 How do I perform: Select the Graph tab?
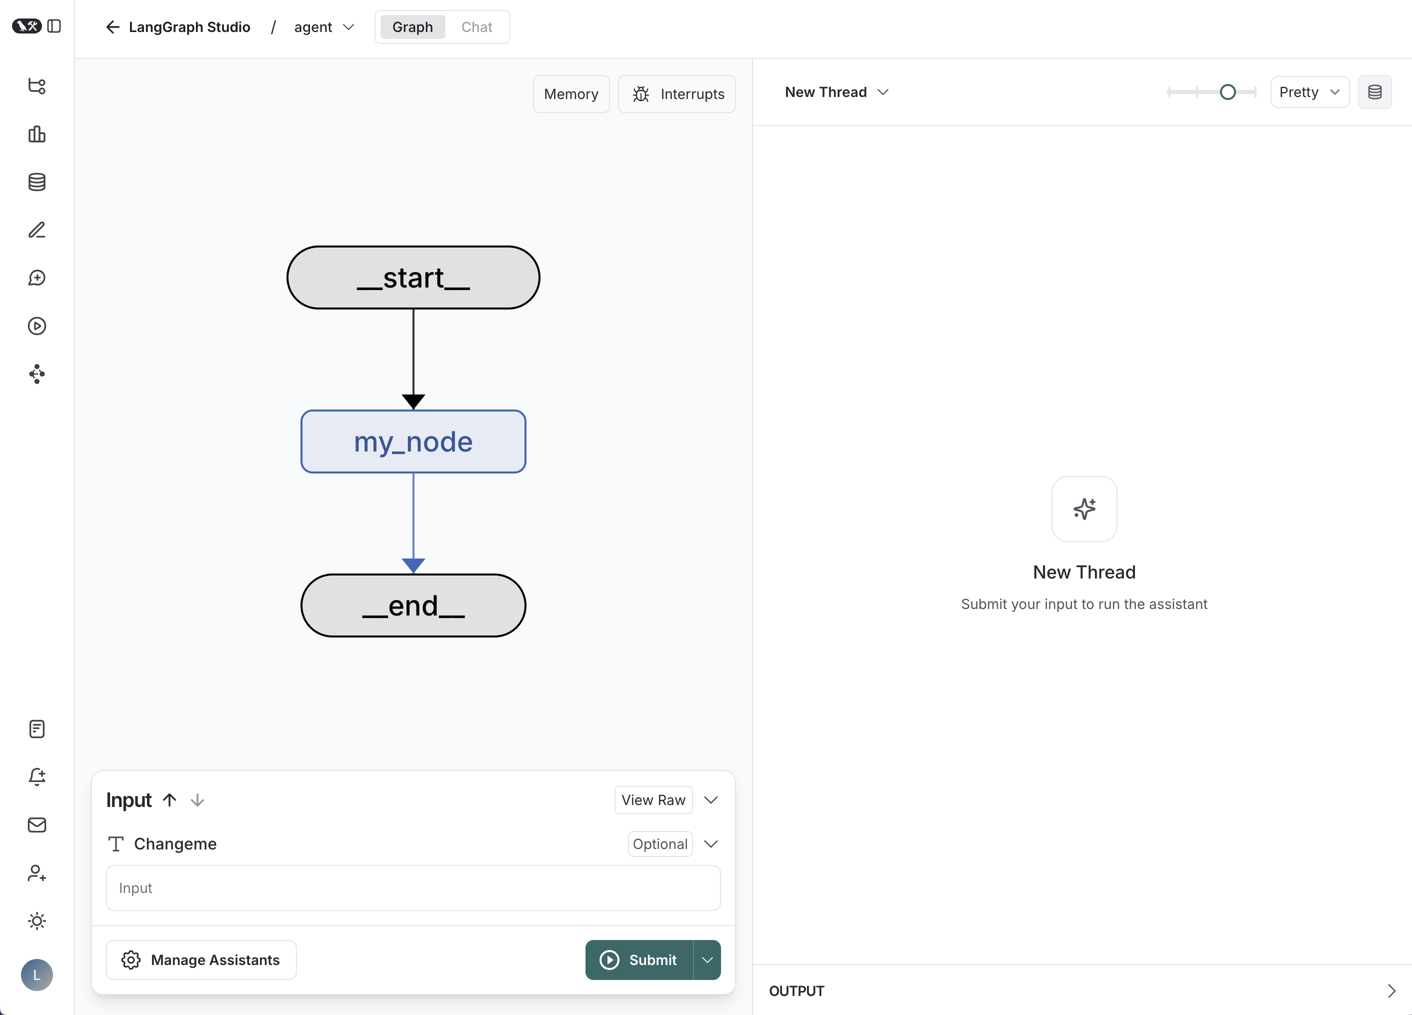[412, 27]
